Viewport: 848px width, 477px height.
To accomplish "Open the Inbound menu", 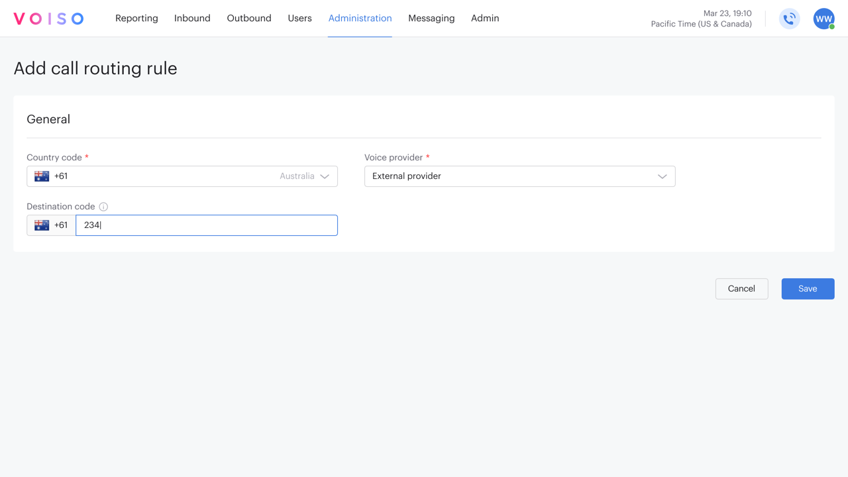I will [x=192, y=19].
